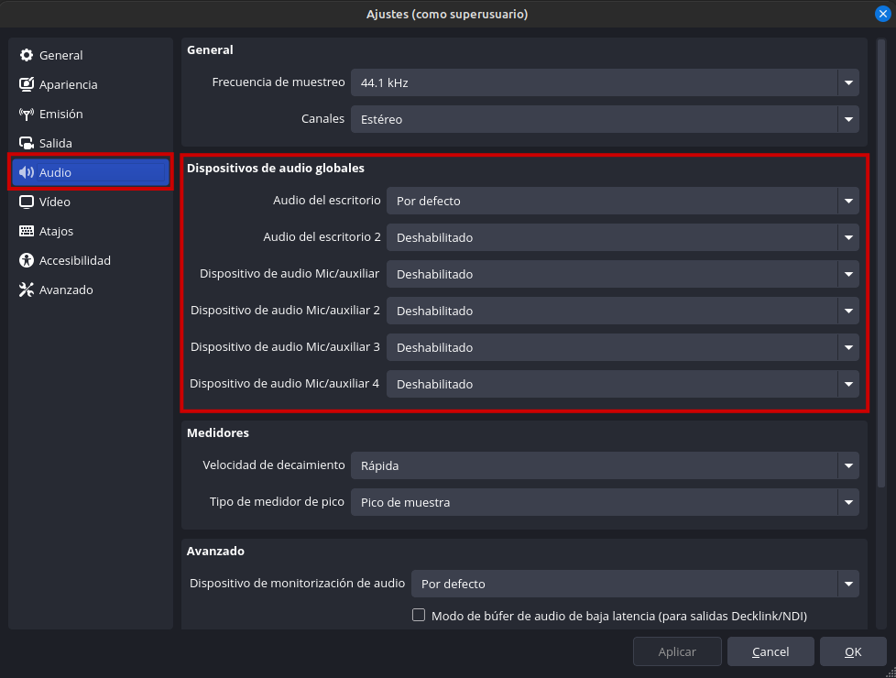
Task: Select the Apariencia monitor icon
Action: pos(27,84)
